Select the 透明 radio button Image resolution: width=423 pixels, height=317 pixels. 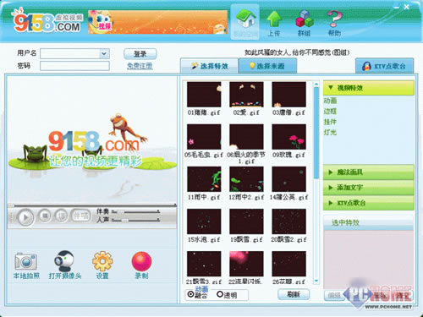point(220,294)
